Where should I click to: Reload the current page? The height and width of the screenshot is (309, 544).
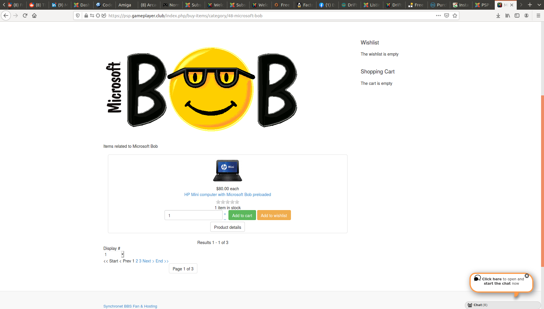click(25, 16)
